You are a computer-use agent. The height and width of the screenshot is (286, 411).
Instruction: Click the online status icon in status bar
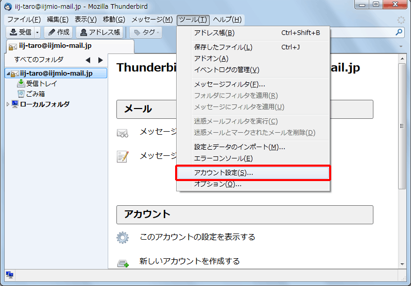(x=10, y=275)
